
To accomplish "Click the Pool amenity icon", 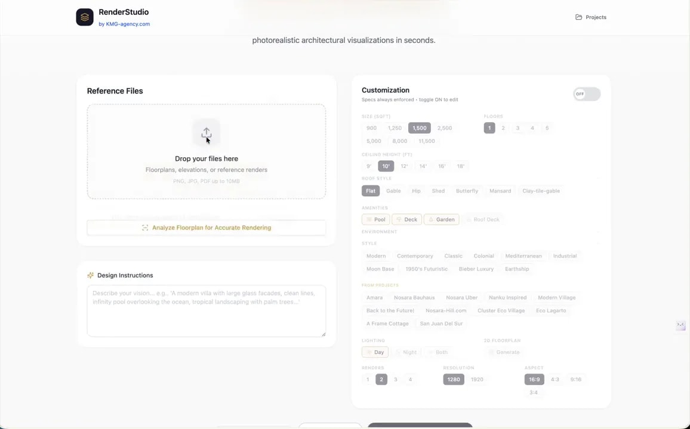I will (x=369, y=219).
